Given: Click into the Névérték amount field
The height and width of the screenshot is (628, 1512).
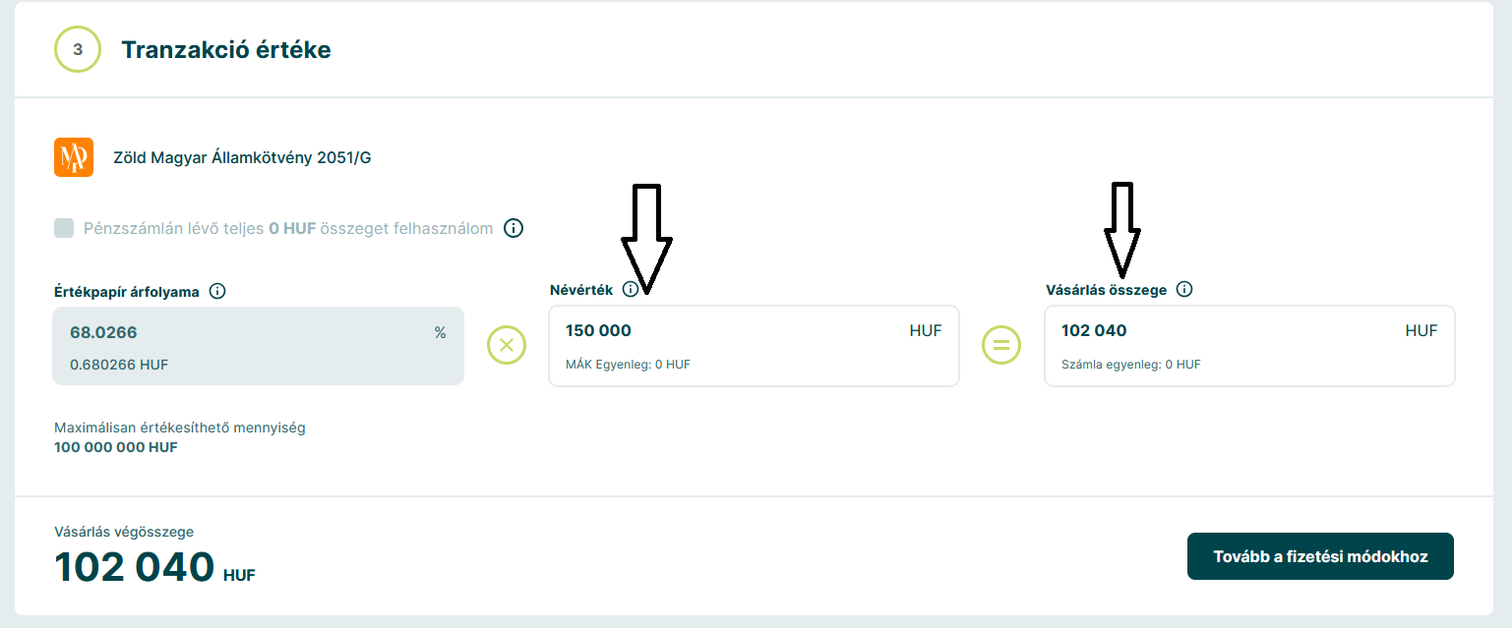Looking at the screenshot, I should (x=728, y=331).
